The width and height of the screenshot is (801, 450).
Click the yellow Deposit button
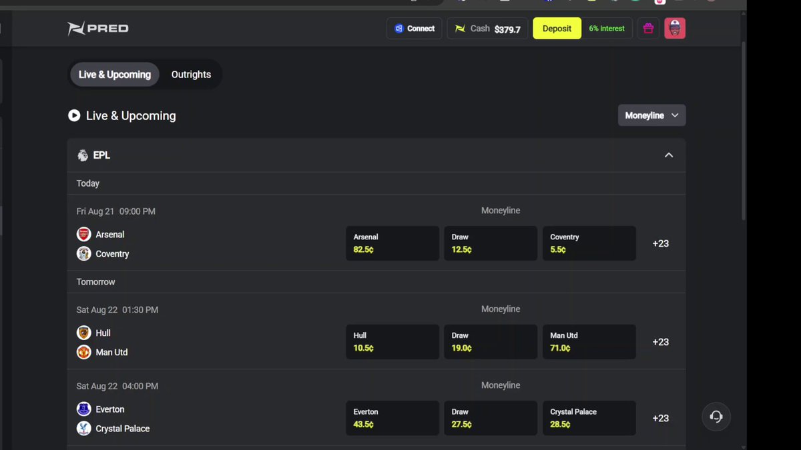pos(557,29)
